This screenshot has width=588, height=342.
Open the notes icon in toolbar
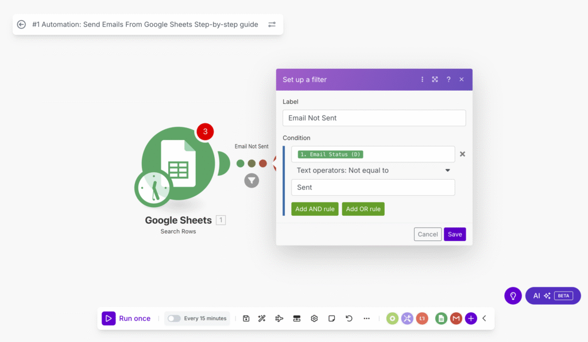click(331, 318)
